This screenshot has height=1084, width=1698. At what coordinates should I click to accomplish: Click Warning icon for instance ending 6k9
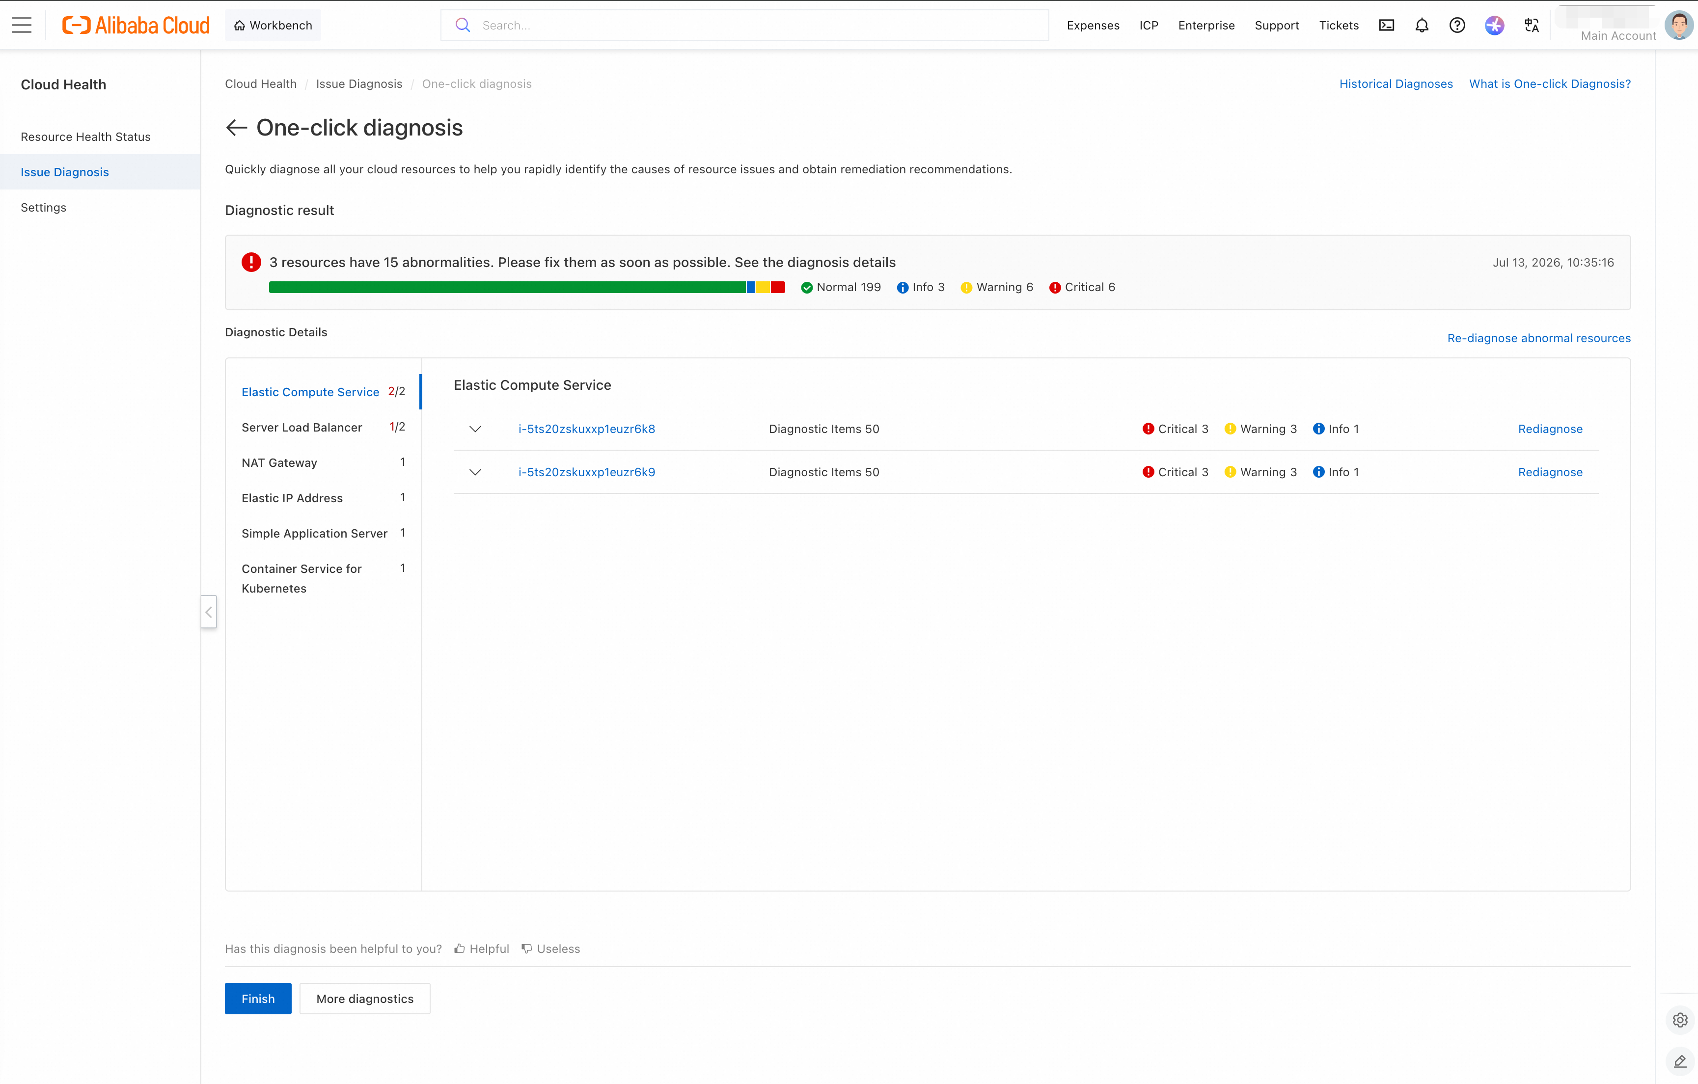click(x=1231, y=472)
